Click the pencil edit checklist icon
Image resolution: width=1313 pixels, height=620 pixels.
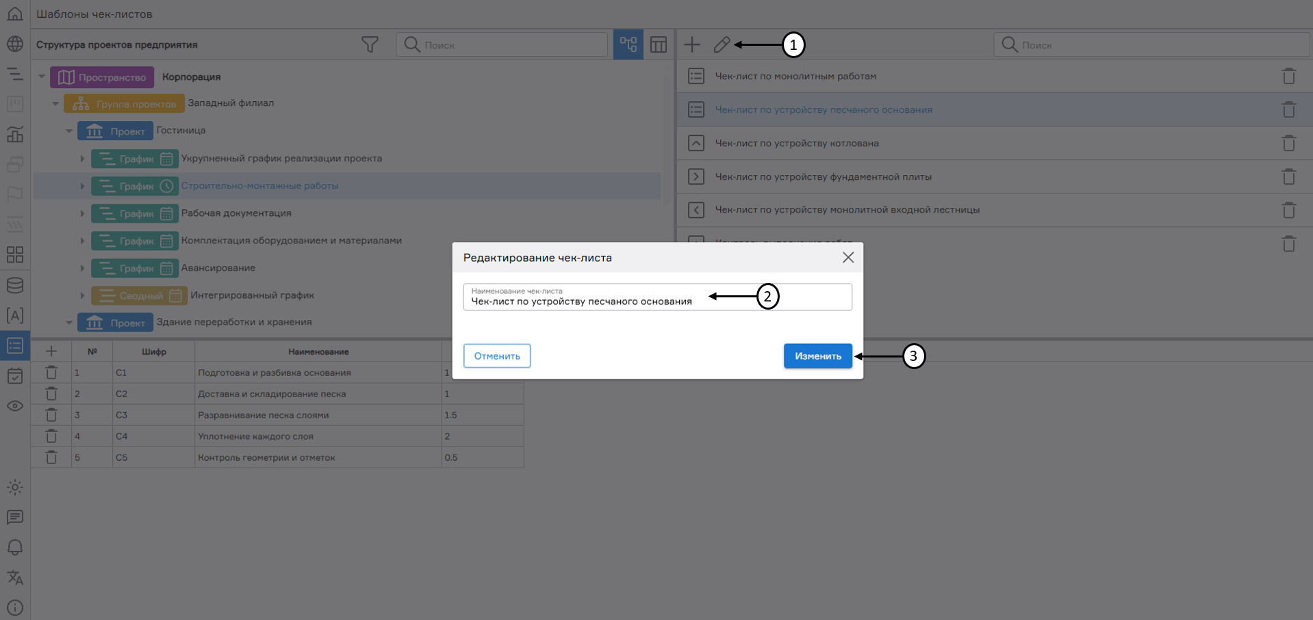[722, 45]
